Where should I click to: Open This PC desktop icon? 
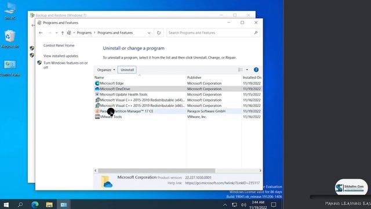(x=10, y=10)
